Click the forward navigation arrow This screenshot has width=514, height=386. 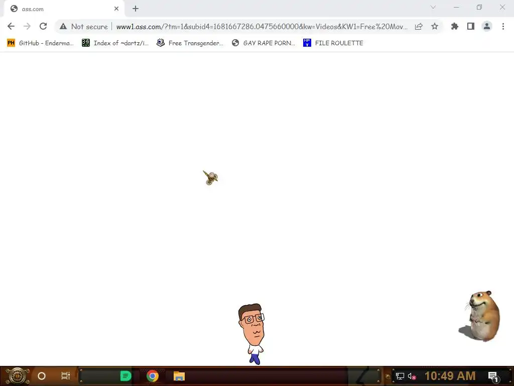tap(27, 26)
